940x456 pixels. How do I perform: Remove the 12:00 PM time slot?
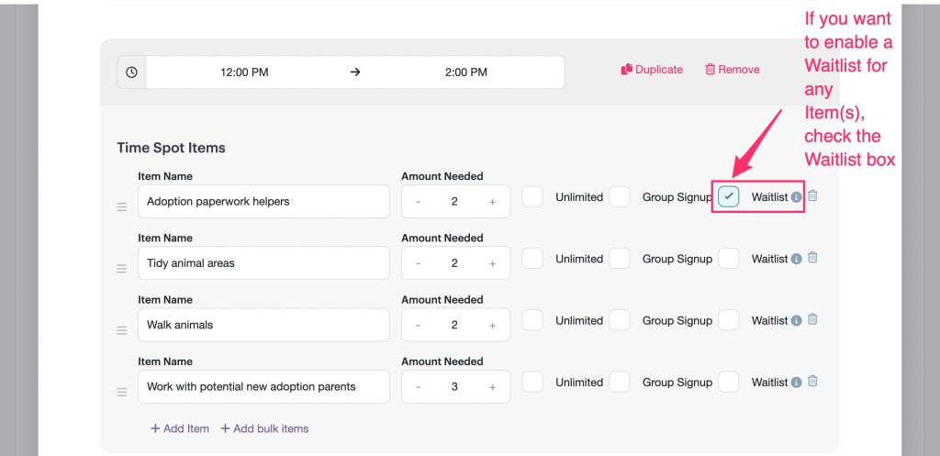732,70
